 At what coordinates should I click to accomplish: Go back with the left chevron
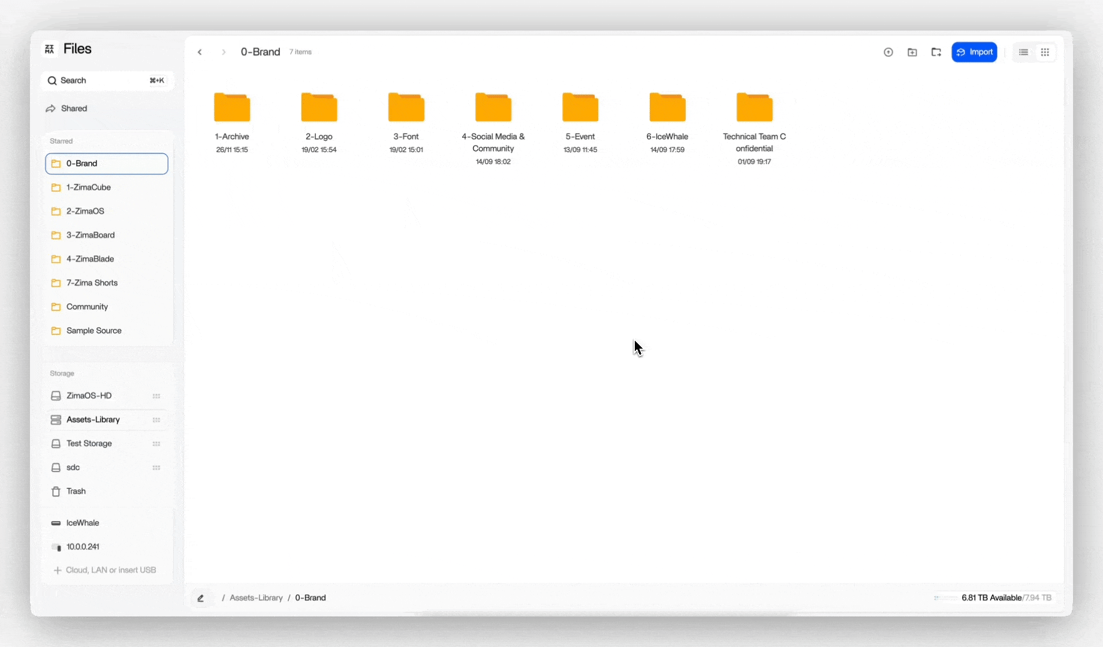tap(200, 52)
